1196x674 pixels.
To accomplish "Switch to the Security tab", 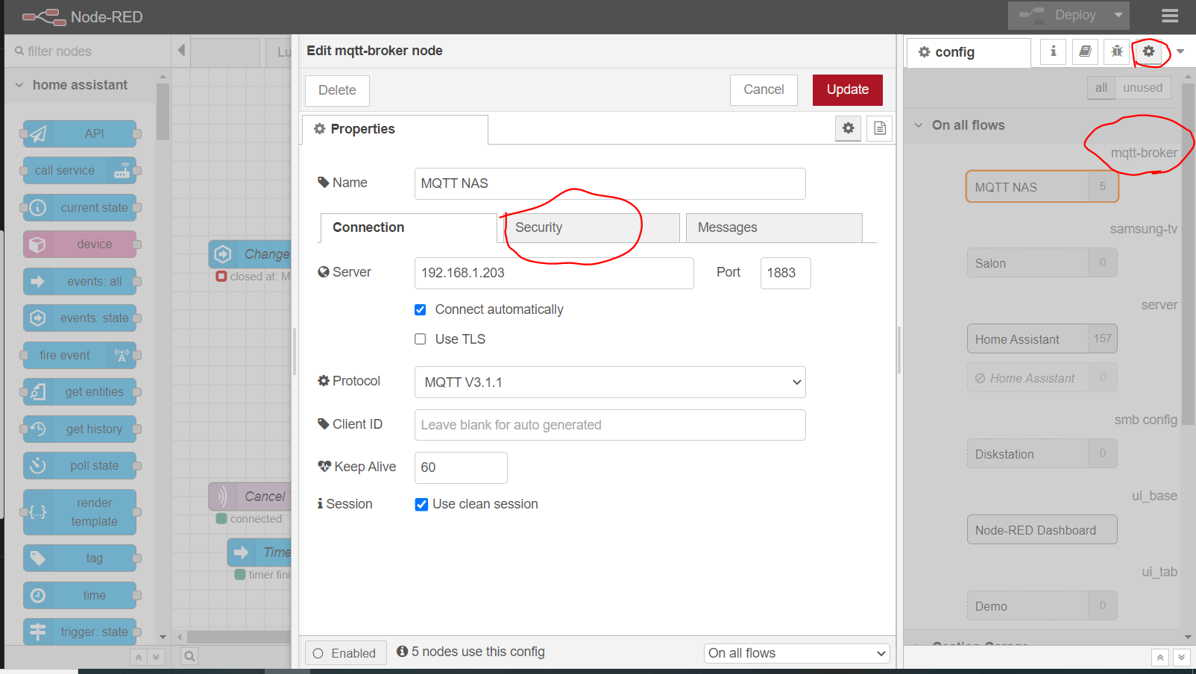I will 591,227.
